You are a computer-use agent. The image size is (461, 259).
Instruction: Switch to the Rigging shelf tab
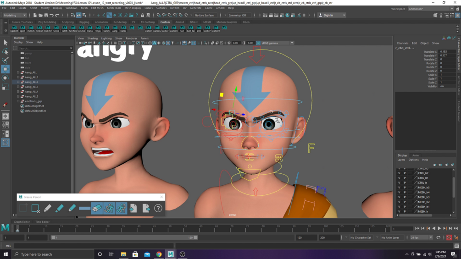[x=84, y=22]
